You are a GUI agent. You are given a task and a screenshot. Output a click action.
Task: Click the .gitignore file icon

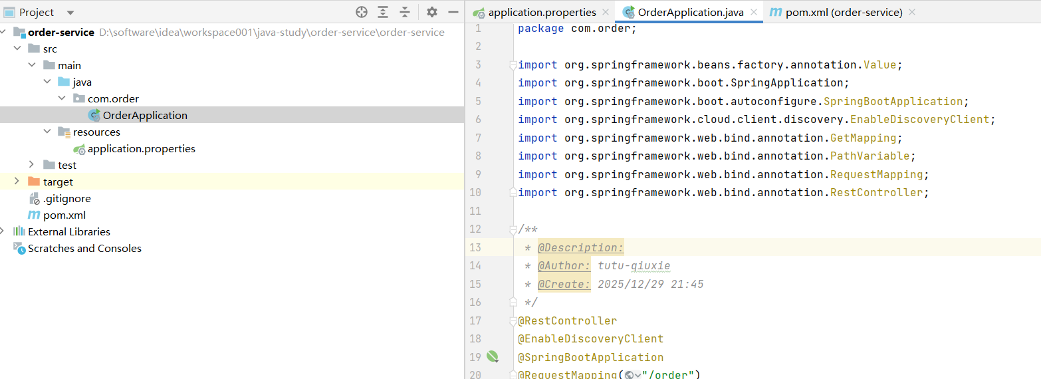pos(35,199)
